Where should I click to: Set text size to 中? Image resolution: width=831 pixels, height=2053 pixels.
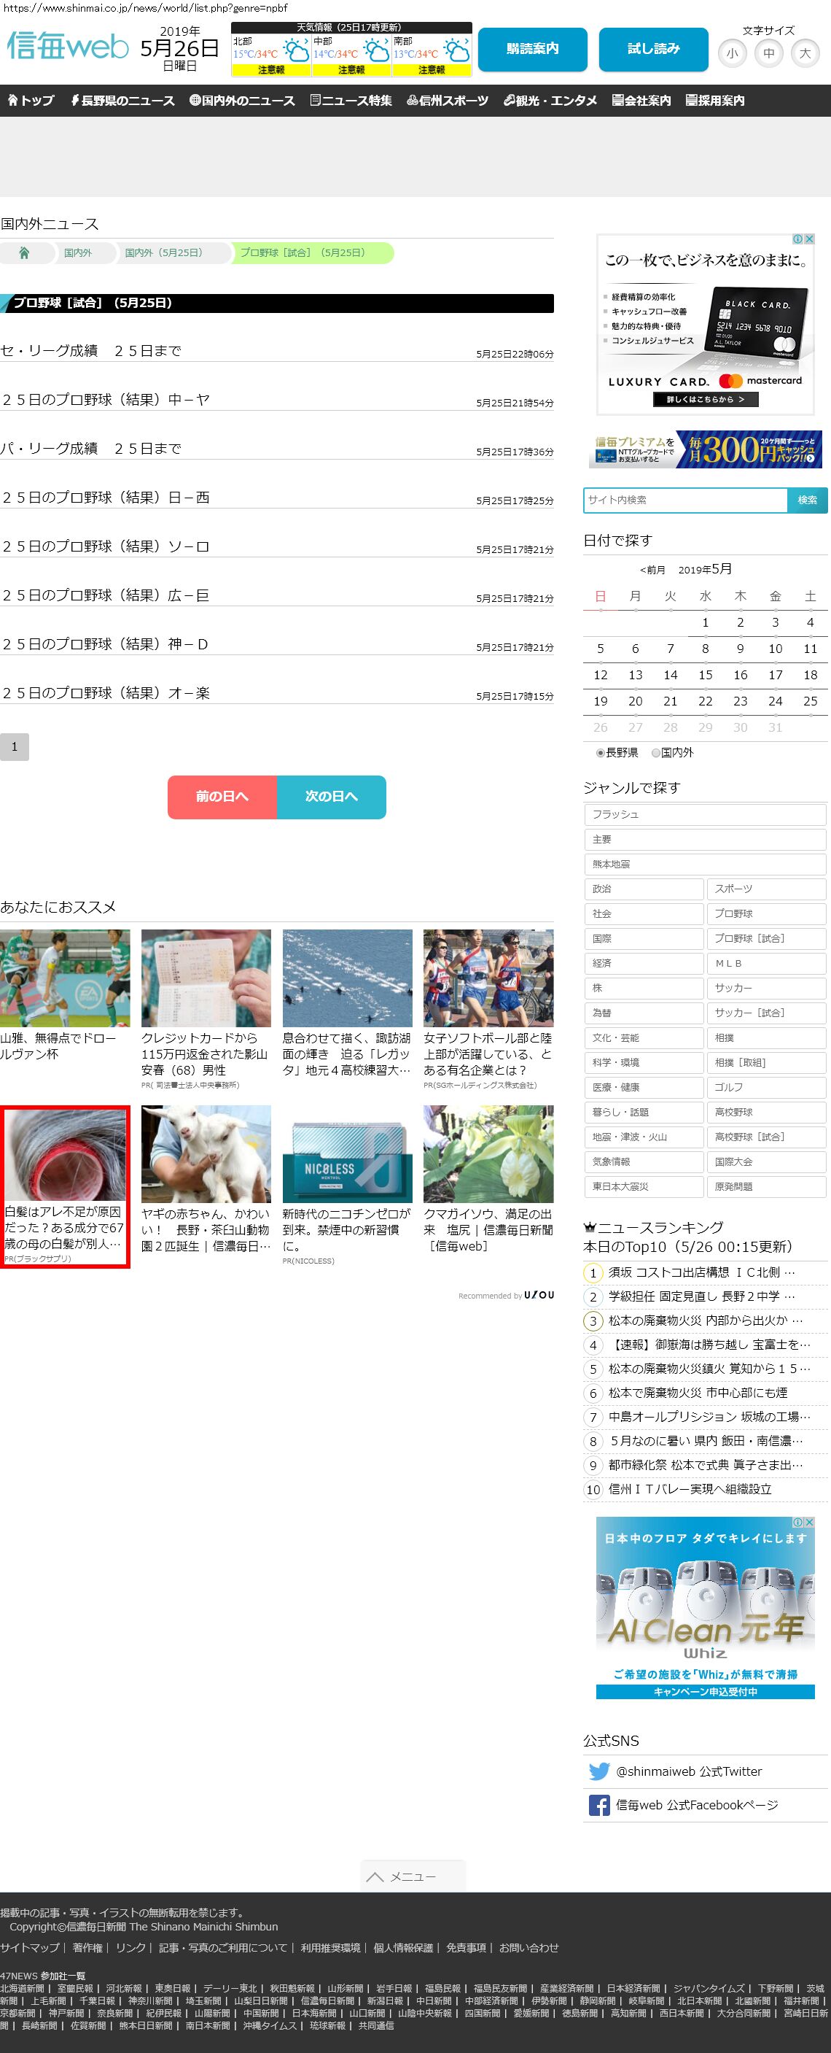768,53
